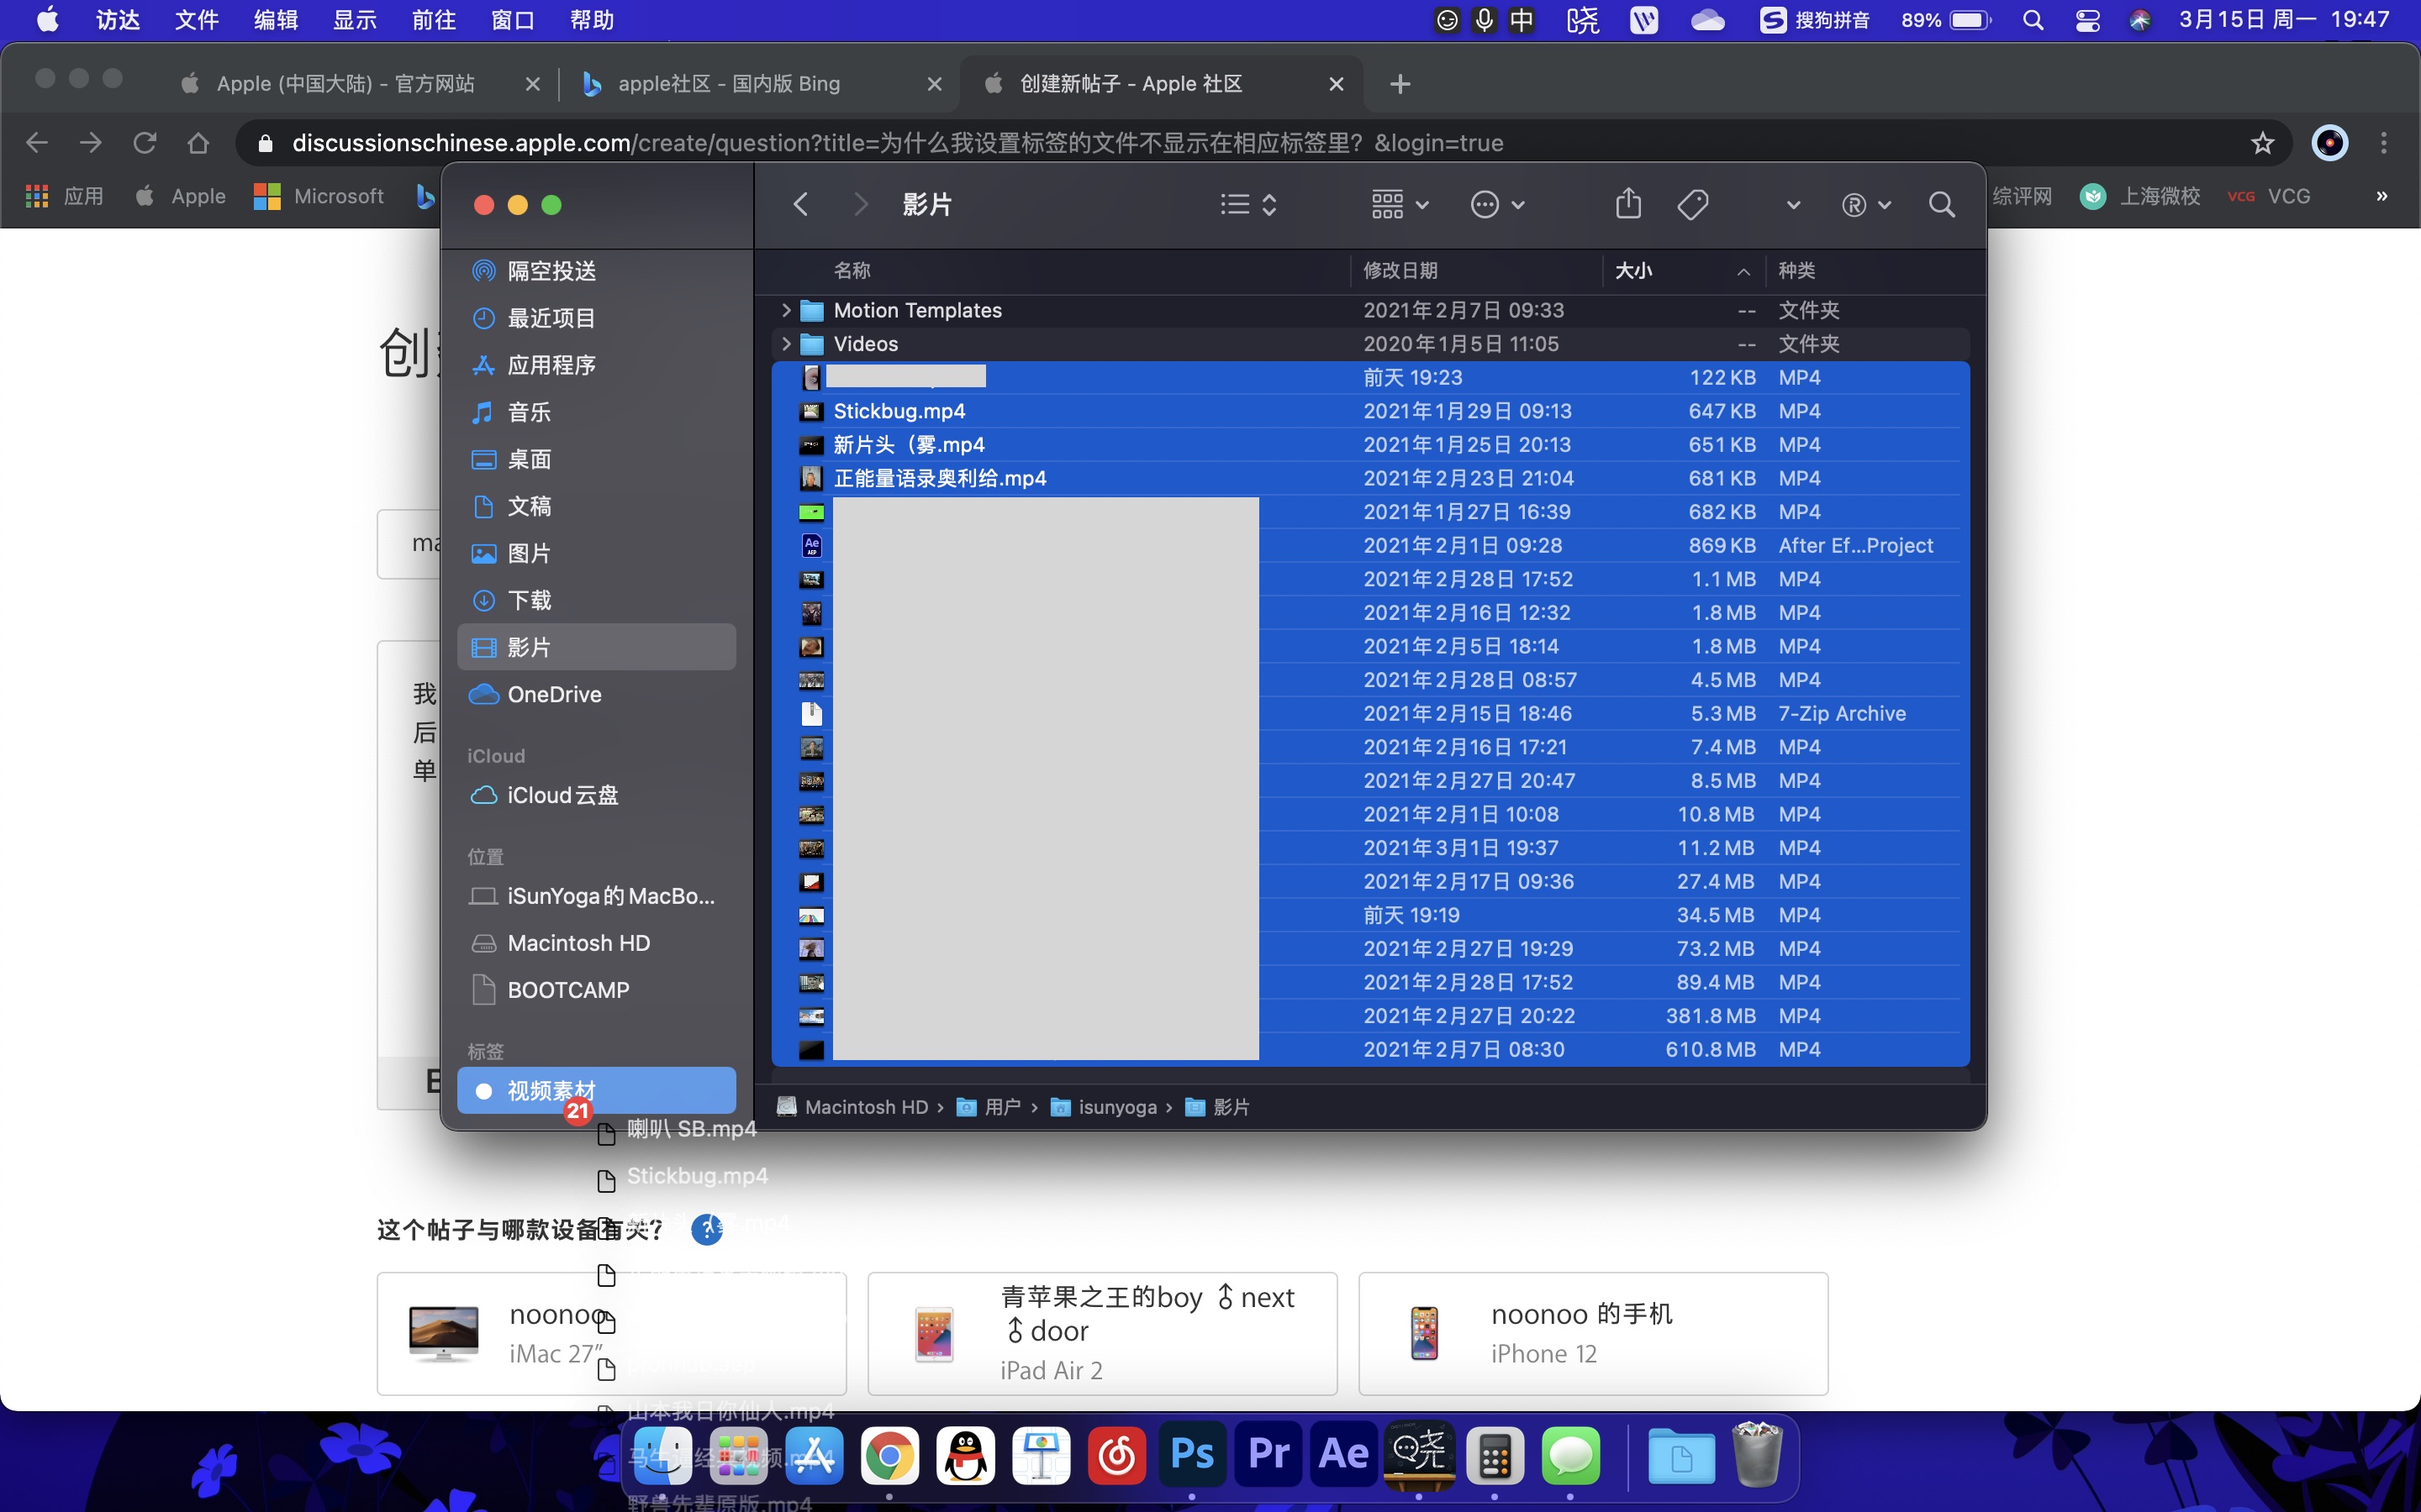The width and height of the screenshot is (2421, 1512).
Task: Expand the Videos folder disclosure arrow
Action: [786, 344]
